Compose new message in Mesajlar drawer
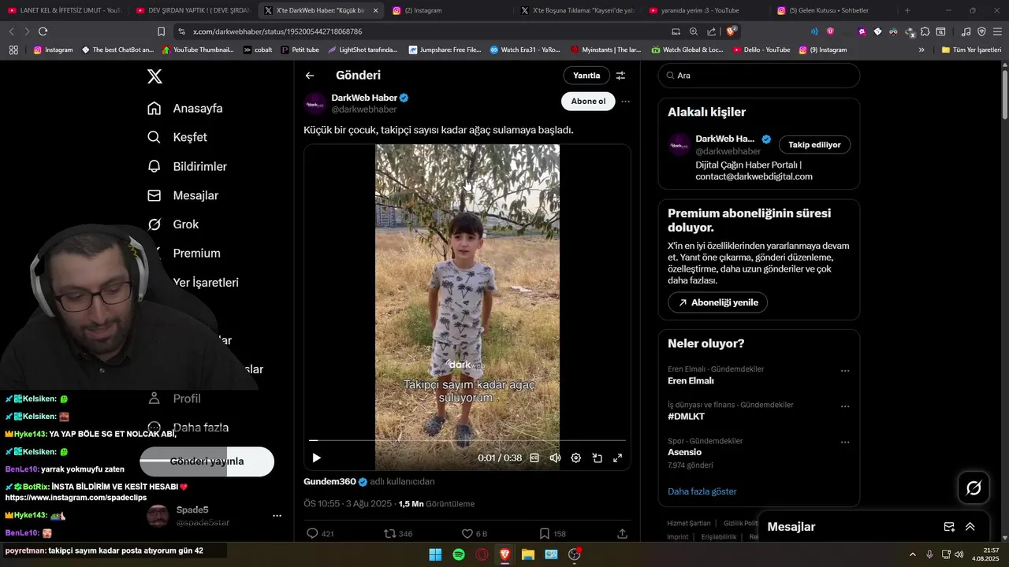 (949, 527)
